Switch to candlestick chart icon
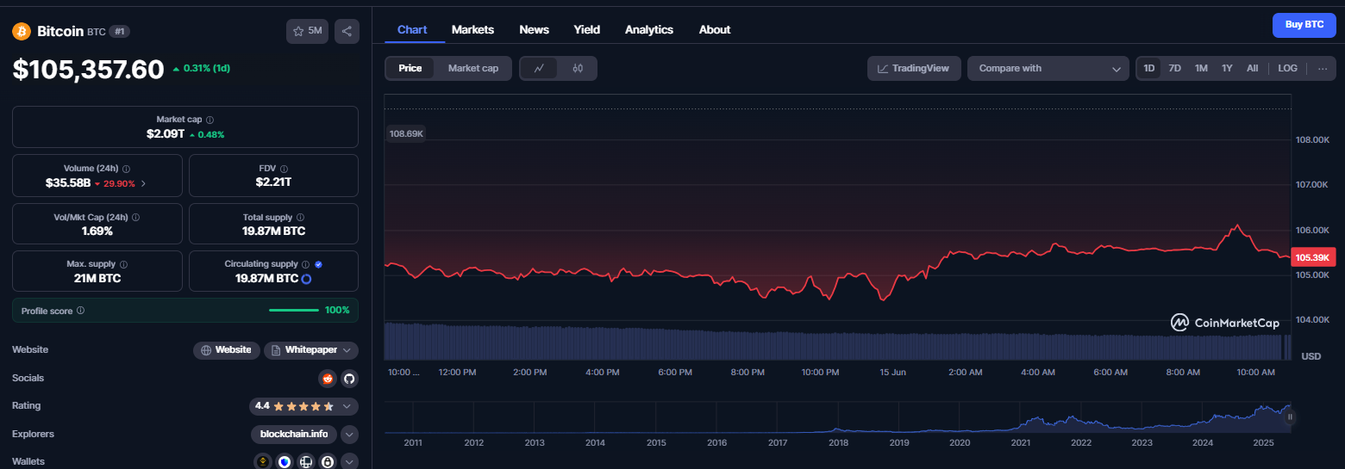The height and width of the screenshot is (469, 1345). click(578, 68)
